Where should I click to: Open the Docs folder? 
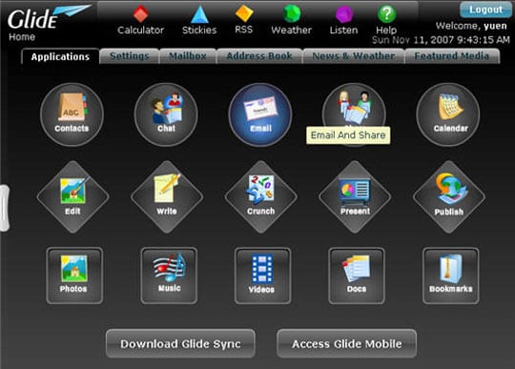pos(357,276)
